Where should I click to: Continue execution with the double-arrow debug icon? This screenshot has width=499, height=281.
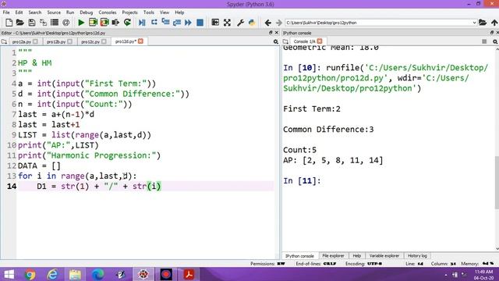(x=188, y=23)
